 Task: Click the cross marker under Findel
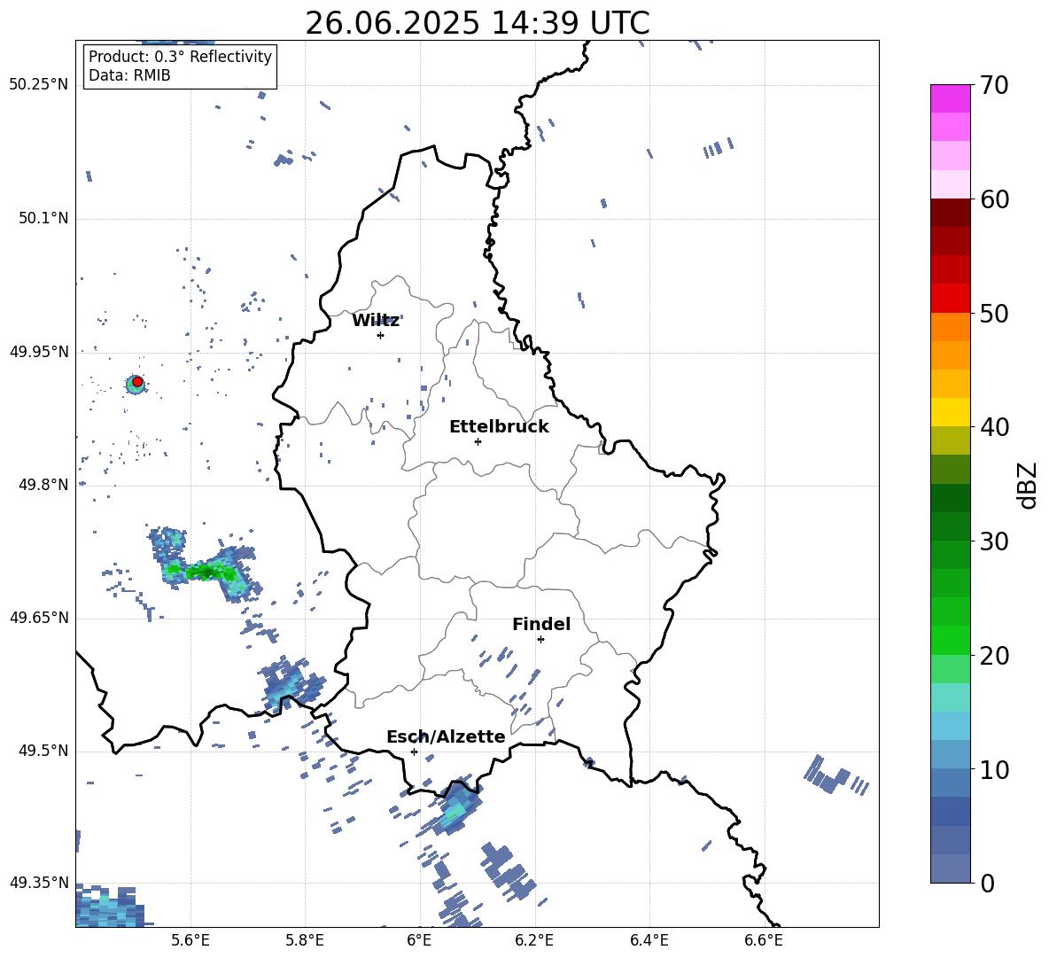[x=540, y=640]
